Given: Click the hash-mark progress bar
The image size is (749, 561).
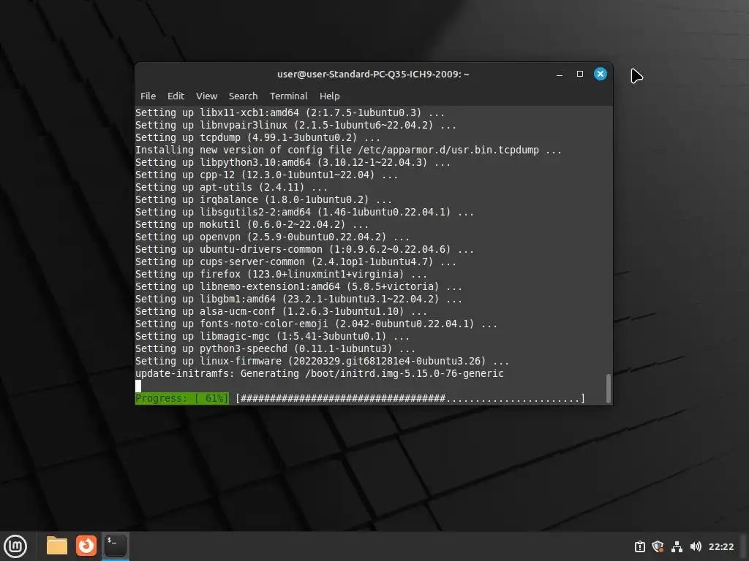Looking at the screenshot, I should click(x=410, y=398).
